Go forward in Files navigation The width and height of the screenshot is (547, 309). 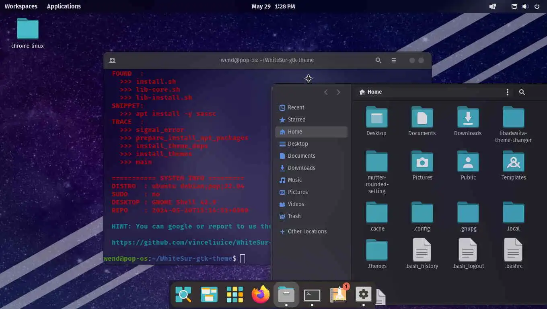click(338, 92)
